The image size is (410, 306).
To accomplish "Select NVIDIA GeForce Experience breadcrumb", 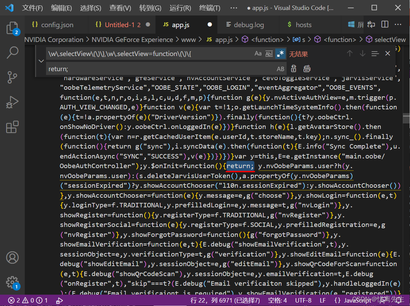I will point(132,40).
